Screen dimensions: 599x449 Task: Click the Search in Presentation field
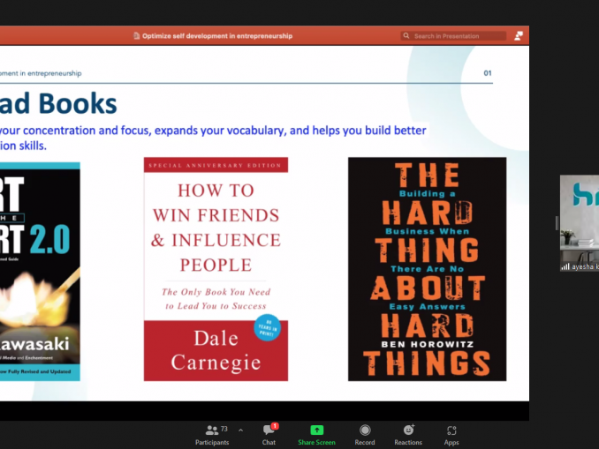(453, 36)
